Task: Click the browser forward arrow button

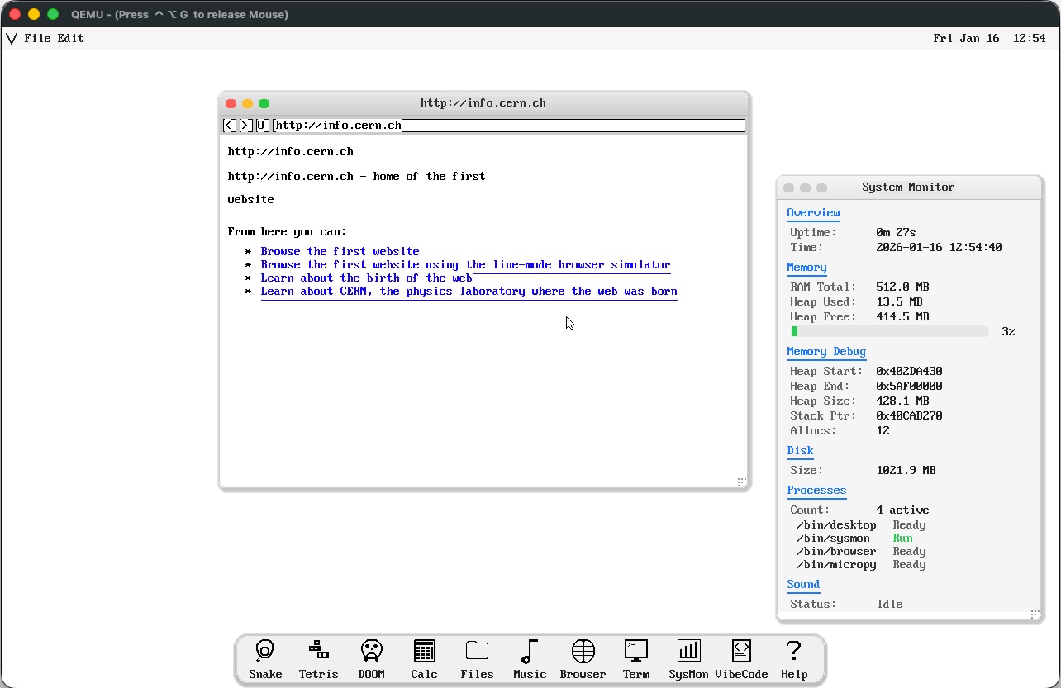Action: [245, 126]
